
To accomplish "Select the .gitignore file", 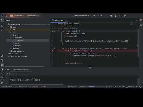I will coord(15,48).
